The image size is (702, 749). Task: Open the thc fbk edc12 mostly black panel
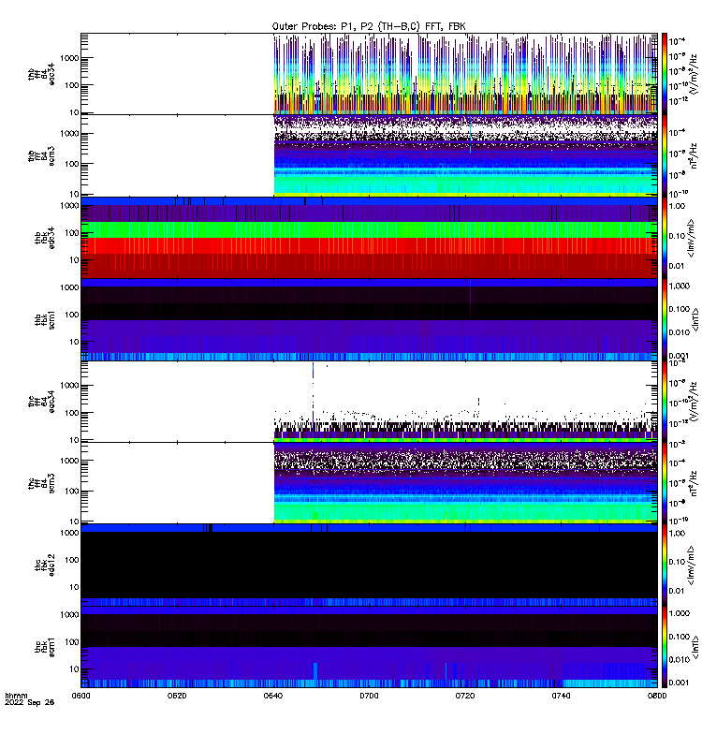pos(369,565)
